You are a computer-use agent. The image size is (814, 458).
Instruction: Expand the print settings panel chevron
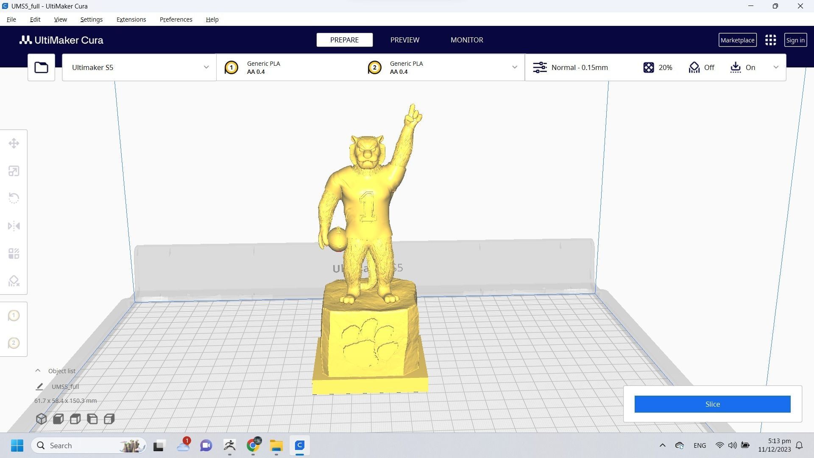coord(776,67)
